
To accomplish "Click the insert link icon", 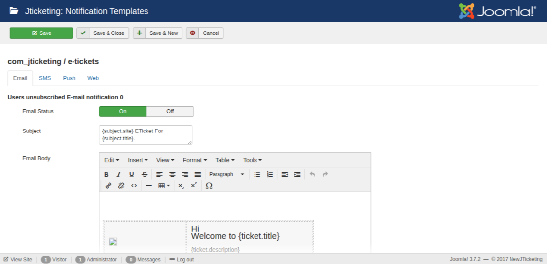I will (x=108, y=186).
